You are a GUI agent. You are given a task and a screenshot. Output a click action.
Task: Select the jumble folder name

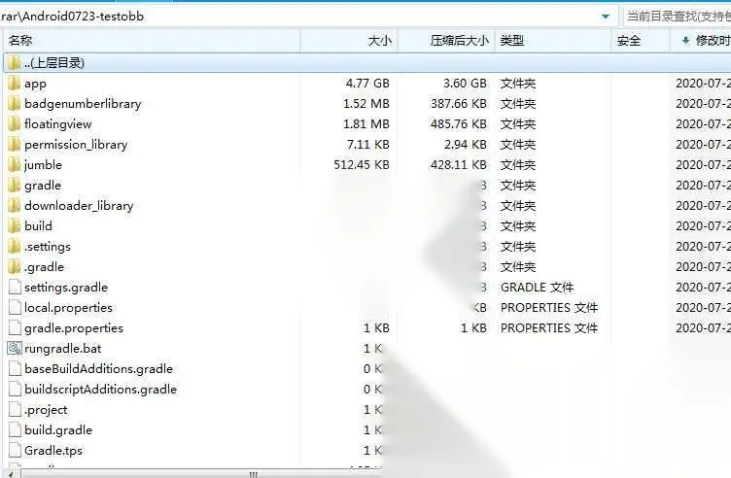point(43,165)
